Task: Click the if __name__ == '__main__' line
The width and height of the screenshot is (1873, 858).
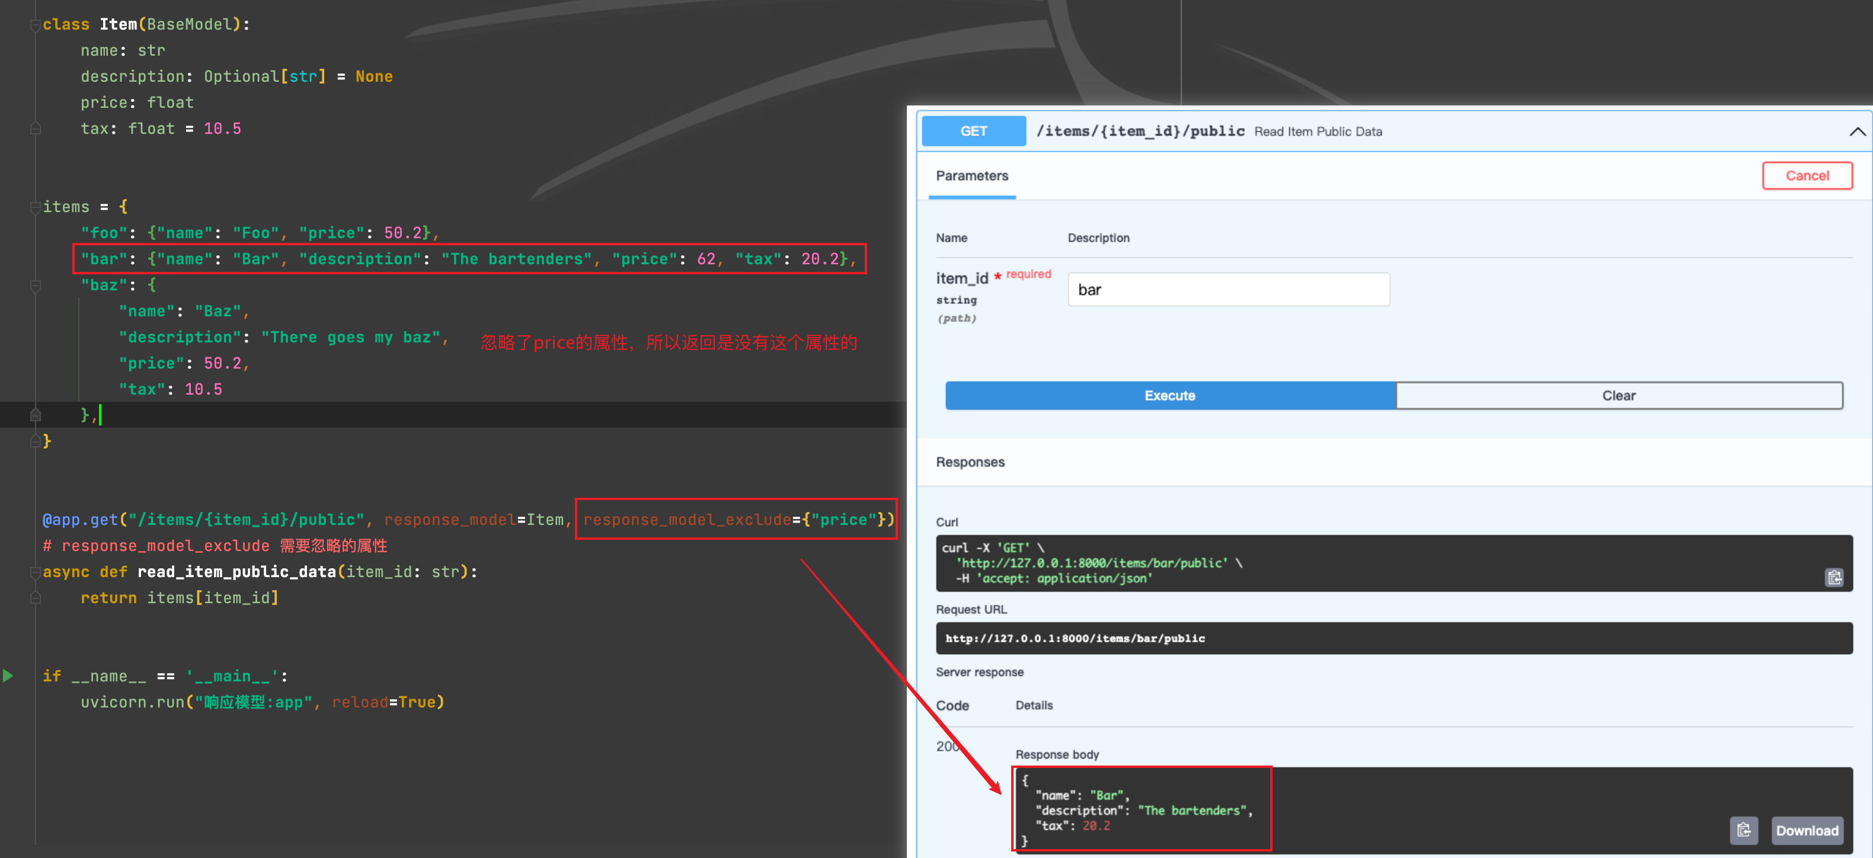Action: (165, 676)
